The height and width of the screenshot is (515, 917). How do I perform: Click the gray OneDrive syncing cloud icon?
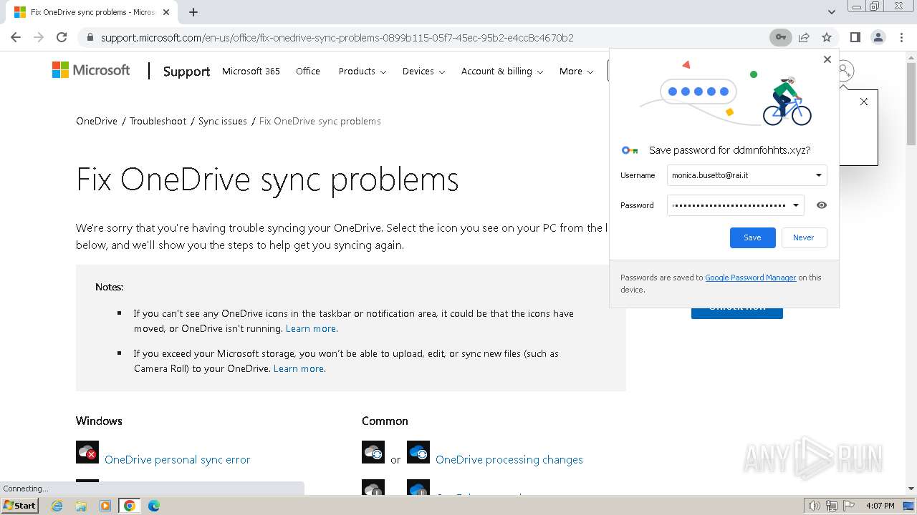373,452
